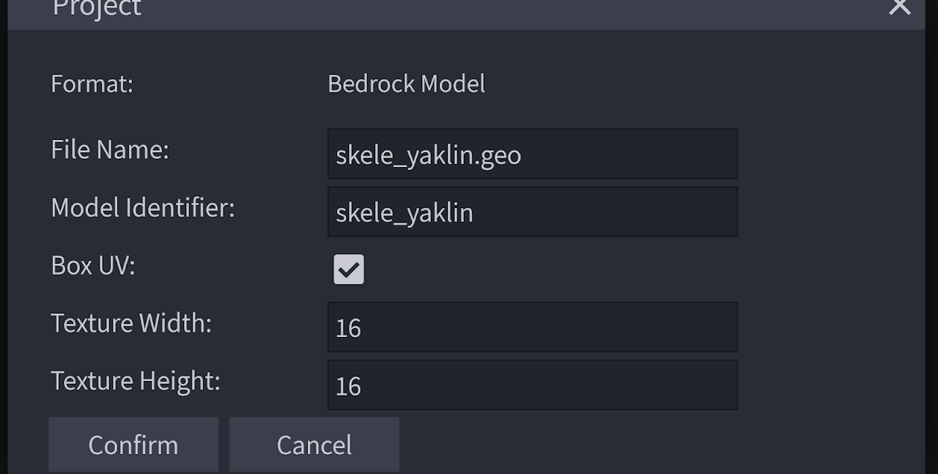Screen dimensions: 938x474
Task: Focus the File Name input containing skele_yaklin.geo
Action: [x=532, y=155]
